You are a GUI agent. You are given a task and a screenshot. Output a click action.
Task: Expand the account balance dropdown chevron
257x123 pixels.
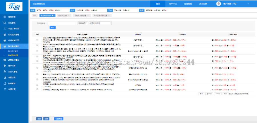point(248,4)
